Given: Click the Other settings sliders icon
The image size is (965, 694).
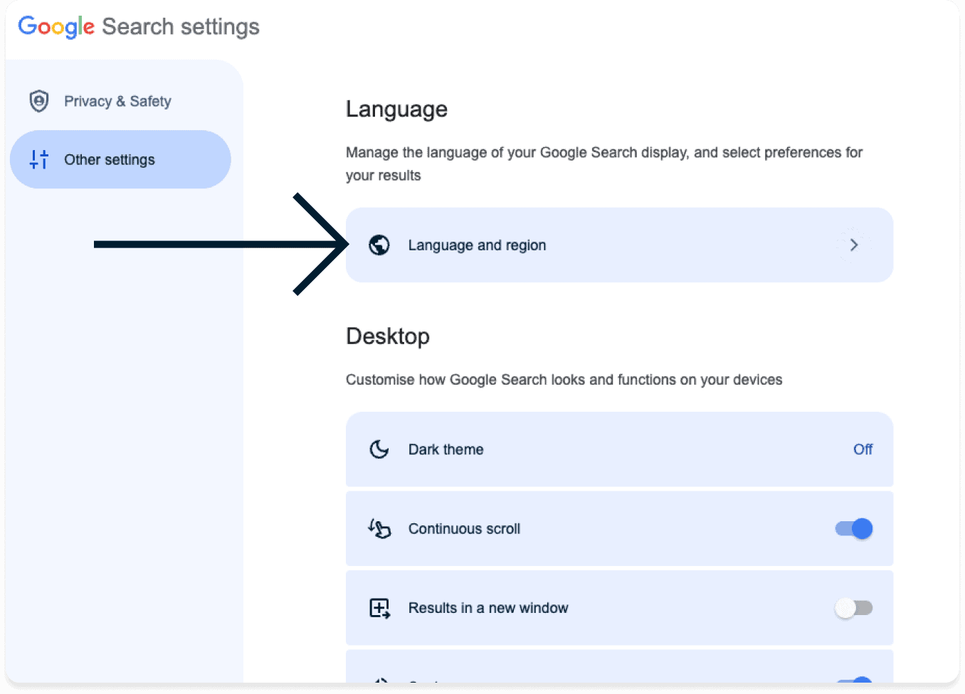Looking at the screenshot, I should tap(39, 159).
